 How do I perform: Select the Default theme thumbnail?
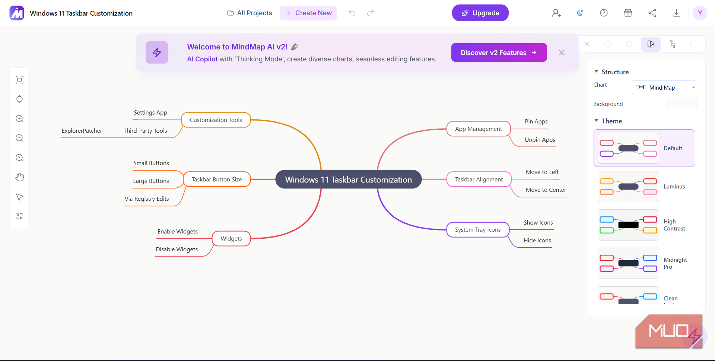pyautogui.click(x=628, y=148)
